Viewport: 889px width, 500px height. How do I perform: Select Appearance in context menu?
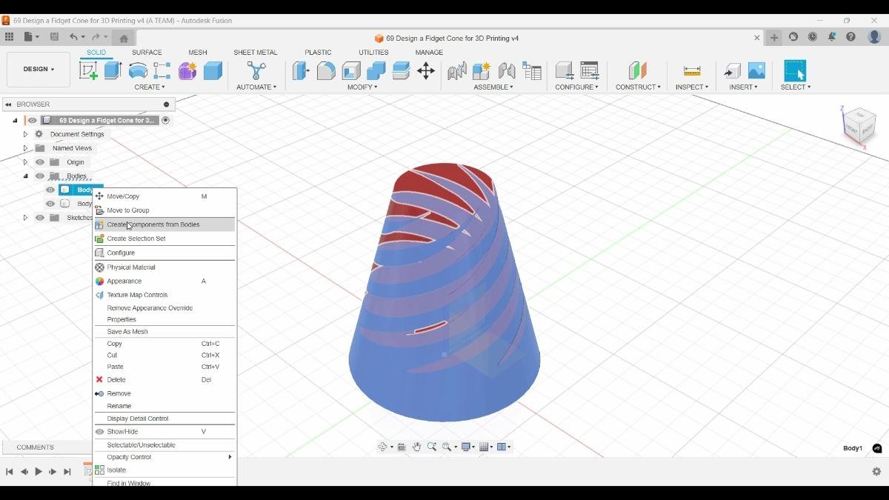(164, 281)
